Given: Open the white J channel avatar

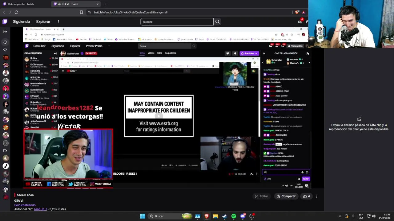Looking at the screenshot, I should click(x=5, y=166).
